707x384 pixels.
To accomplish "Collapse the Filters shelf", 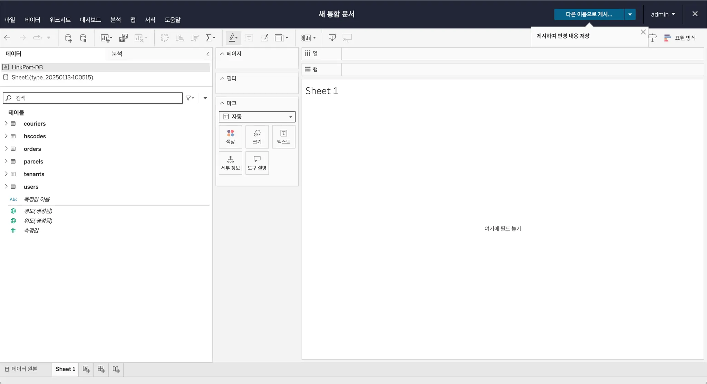I will click(222, 79).
